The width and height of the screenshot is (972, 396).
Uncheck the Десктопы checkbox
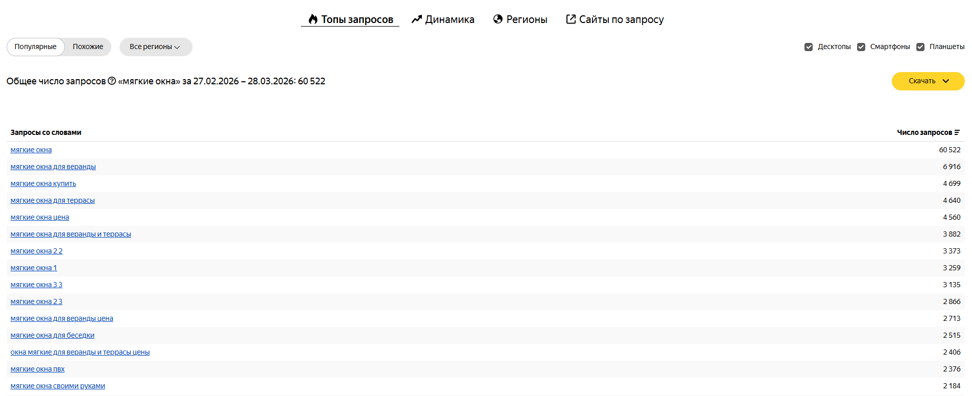809,47
